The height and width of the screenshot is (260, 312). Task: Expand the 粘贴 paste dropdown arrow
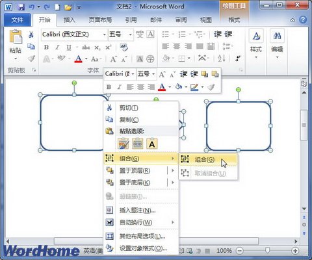coord(16,58)
